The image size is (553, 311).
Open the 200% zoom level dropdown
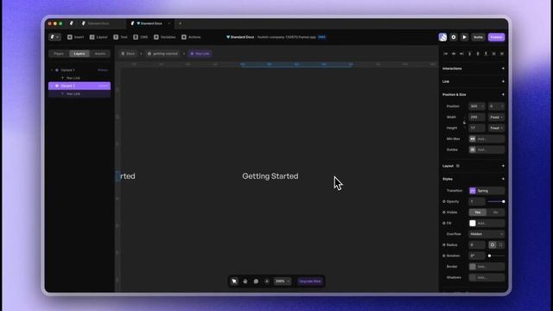283,281
